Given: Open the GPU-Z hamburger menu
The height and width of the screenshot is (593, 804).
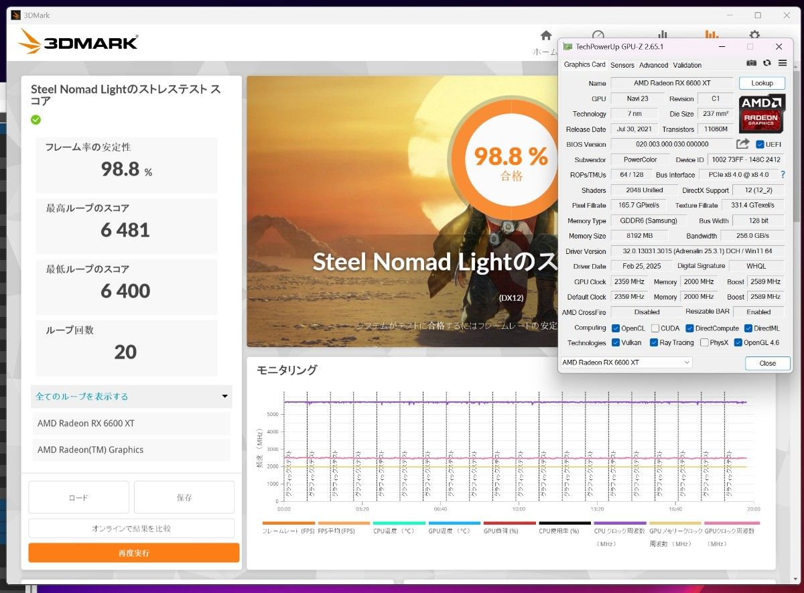Looking at the screenshot, I should pyautogui.click(x=783, y=63).
